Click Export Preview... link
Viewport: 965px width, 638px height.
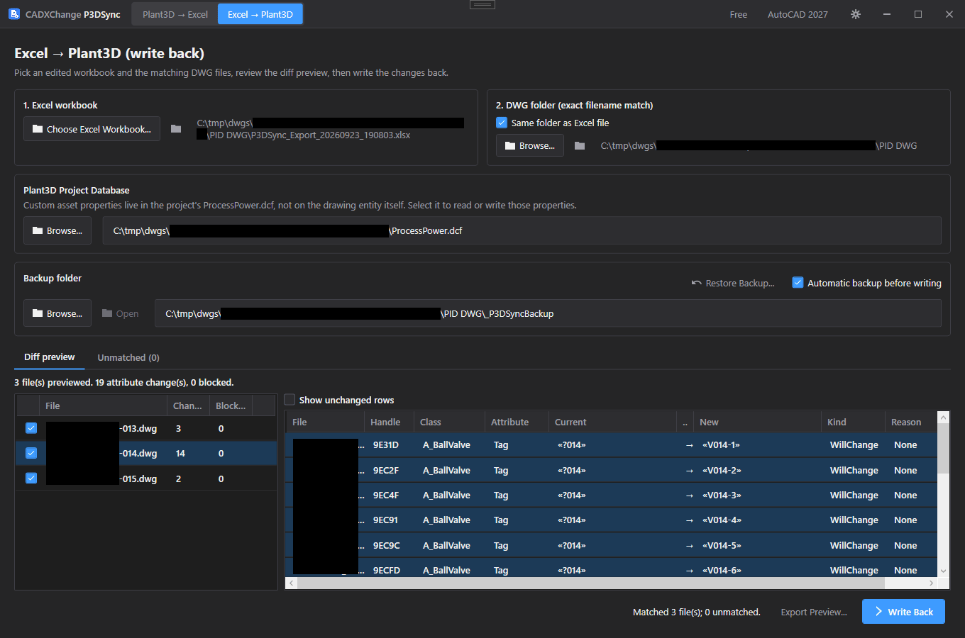tap(814, 612)
